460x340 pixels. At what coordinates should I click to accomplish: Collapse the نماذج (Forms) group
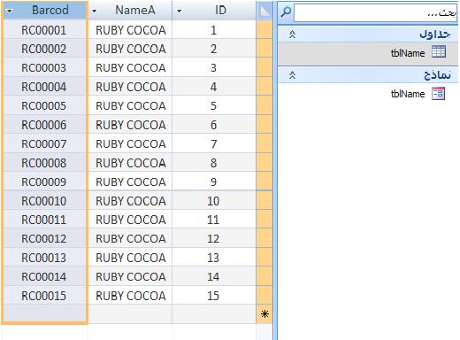[x=292, y=75]
